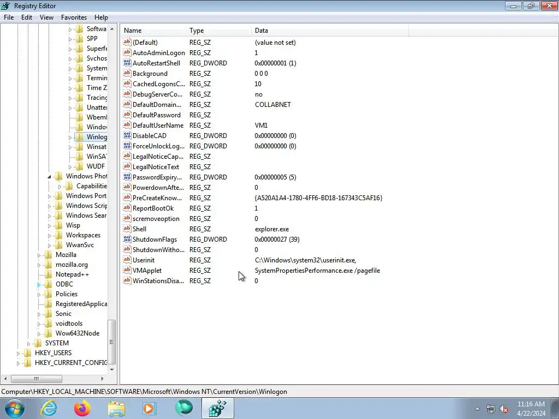Click tree vertical scrollbar down arrow

point(112,369)
